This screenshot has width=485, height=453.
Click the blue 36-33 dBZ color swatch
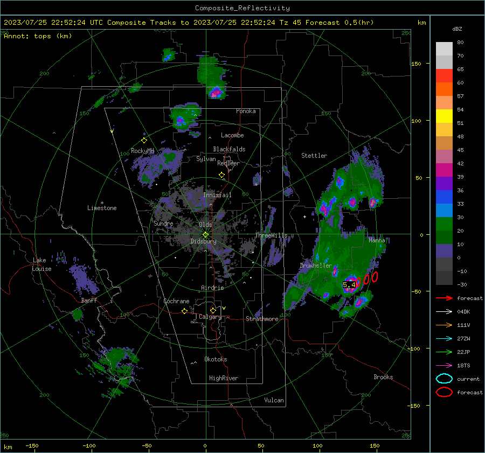(444, 197)
